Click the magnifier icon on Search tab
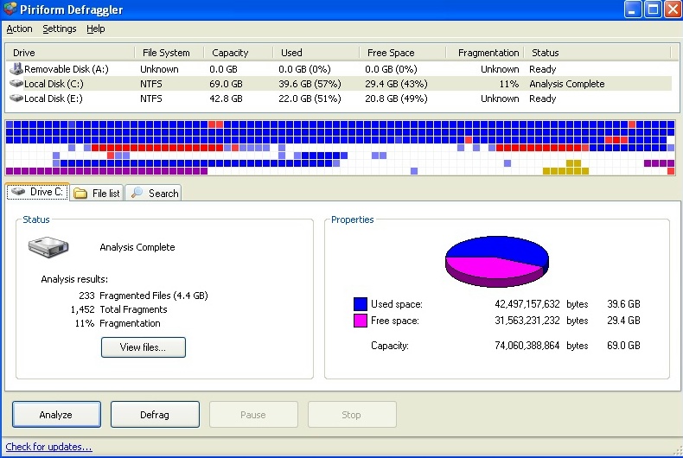The image size is (683, 458). pos(137,193)
